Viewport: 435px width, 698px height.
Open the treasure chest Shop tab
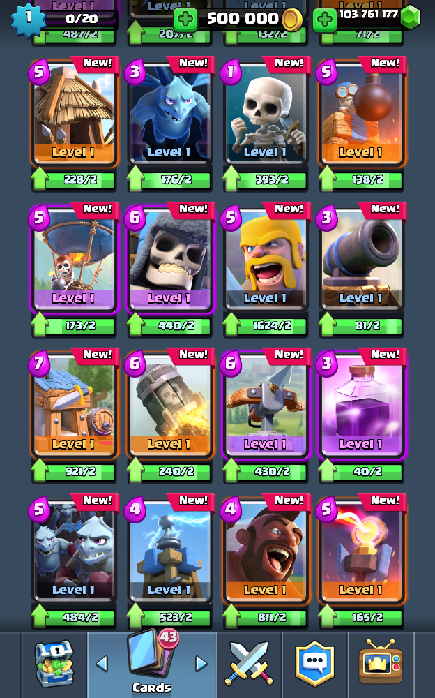tap(54, 663)
